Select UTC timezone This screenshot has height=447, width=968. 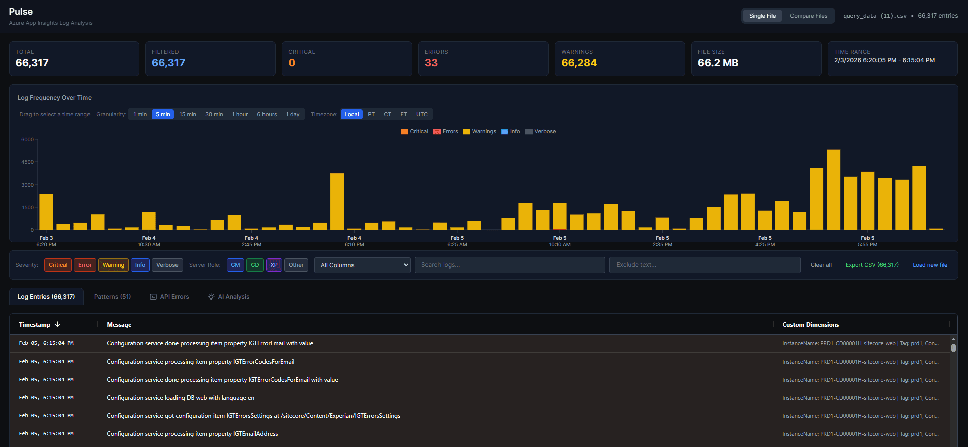pos(422,114)
